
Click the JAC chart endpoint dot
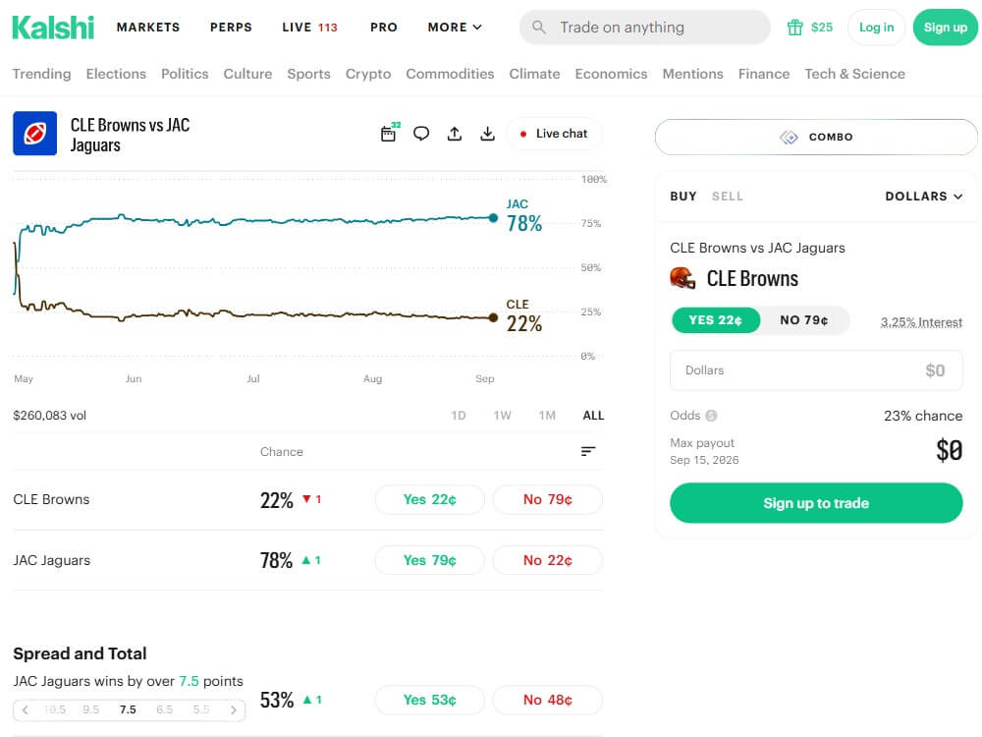pos(493,218)
